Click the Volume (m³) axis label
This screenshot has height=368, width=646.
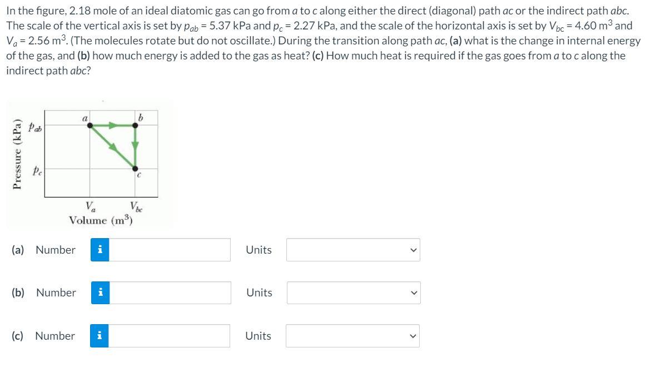tap(101, 220)
